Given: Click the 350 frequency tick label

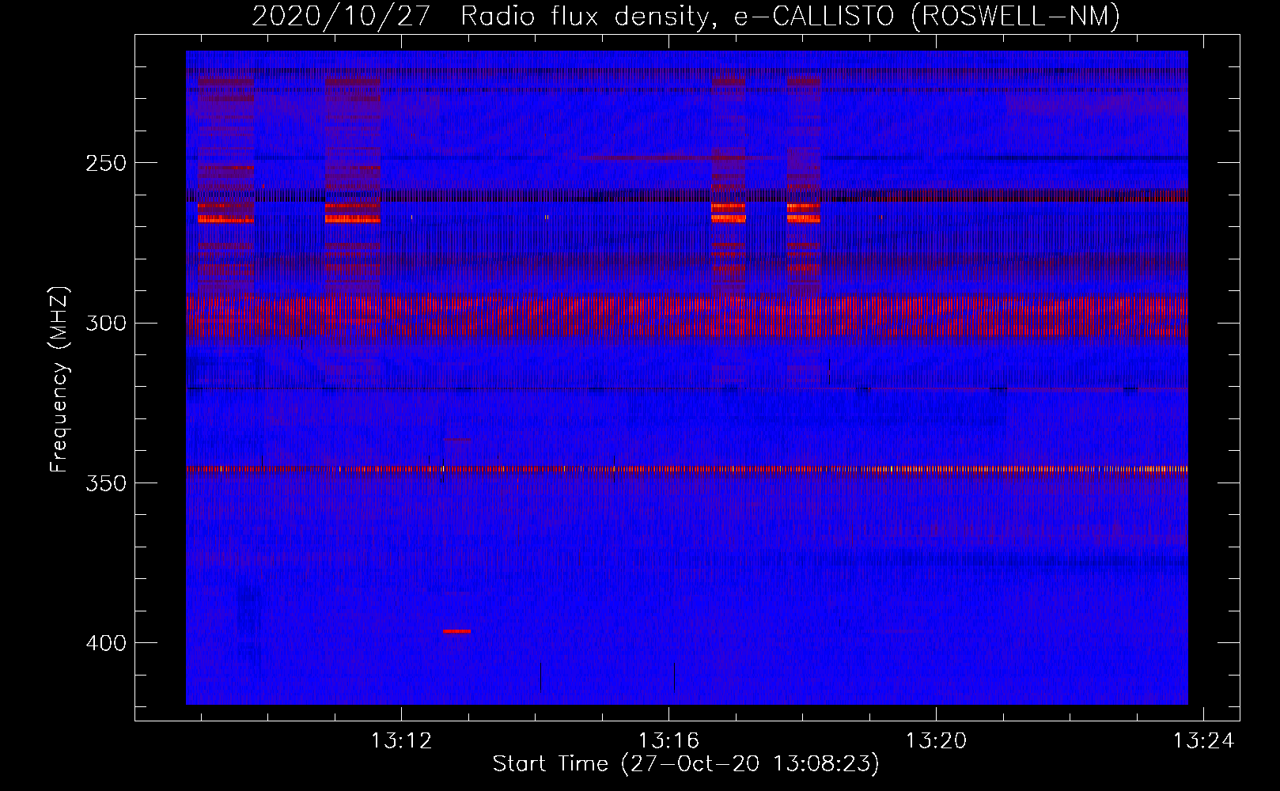Looking at the screenshot, I should [106, 483].
